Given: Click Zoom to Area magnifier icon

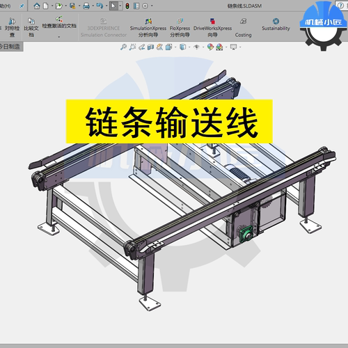Looking at the screenshot, I should click(132, 47).
